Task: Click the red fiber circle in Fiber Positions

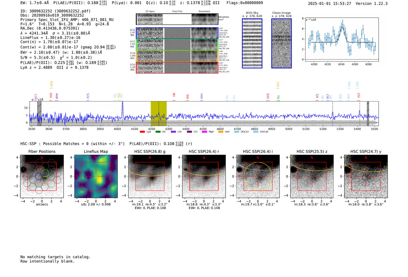Action: [x=39, y=169]
